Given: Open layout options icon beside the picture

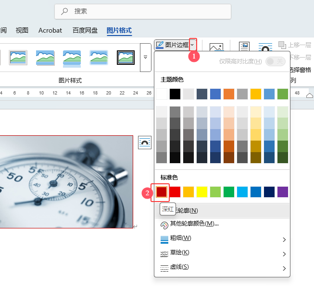Looking at the screenshot, I should 145,143.
